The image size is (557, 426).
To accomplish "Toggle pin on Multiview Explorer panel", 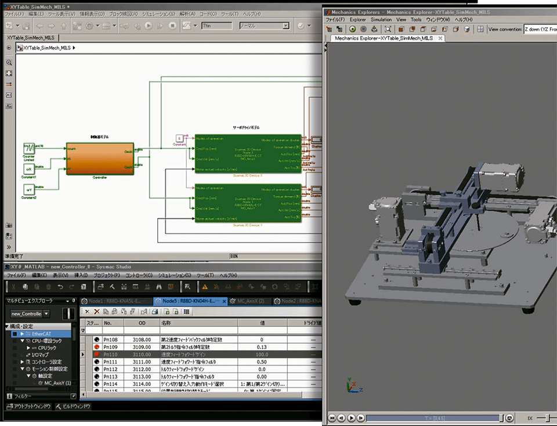I will point(74,301).
